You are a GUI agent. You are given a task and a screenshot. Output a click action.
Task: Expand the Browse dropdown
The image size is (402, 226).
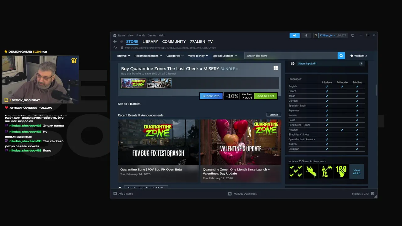point(123,56)
